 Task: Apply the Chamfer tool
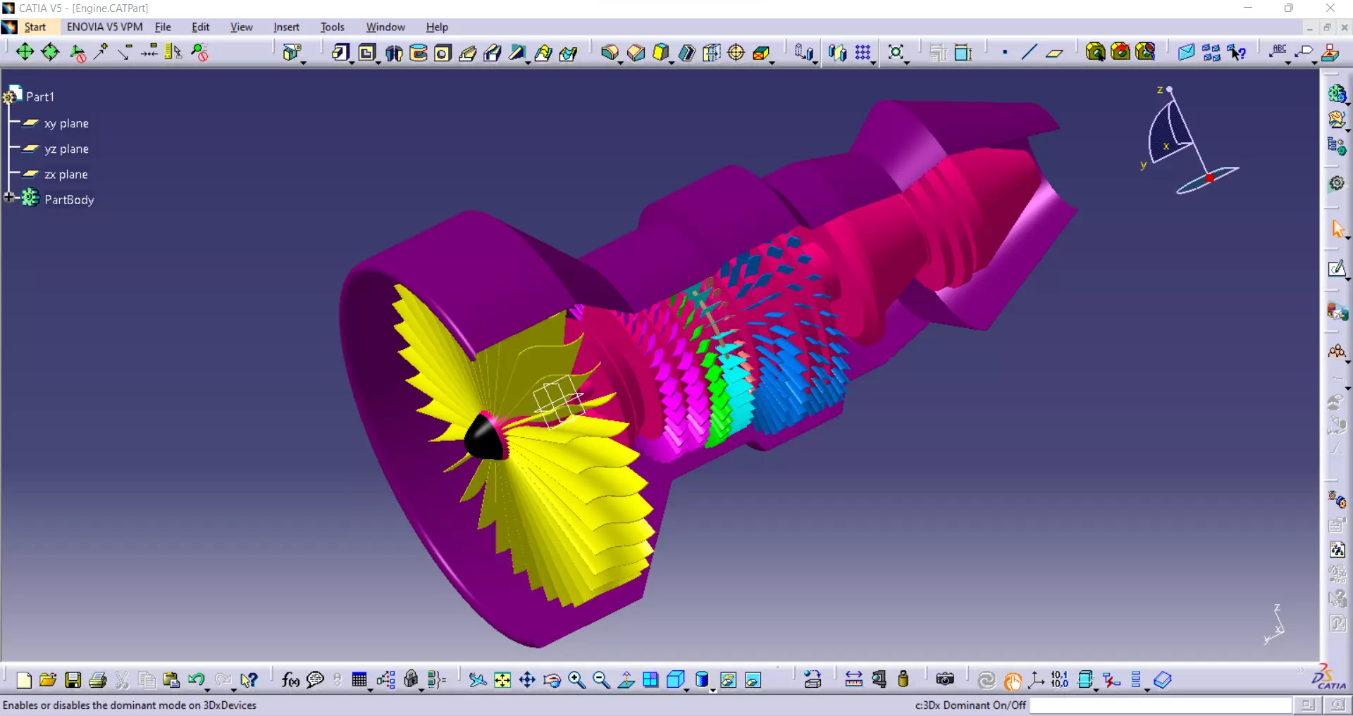coord(636,53)
